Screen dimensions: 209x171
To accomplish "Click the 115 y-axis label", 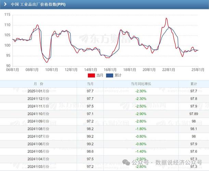I will pyautogui.click(x=7, y=15).
